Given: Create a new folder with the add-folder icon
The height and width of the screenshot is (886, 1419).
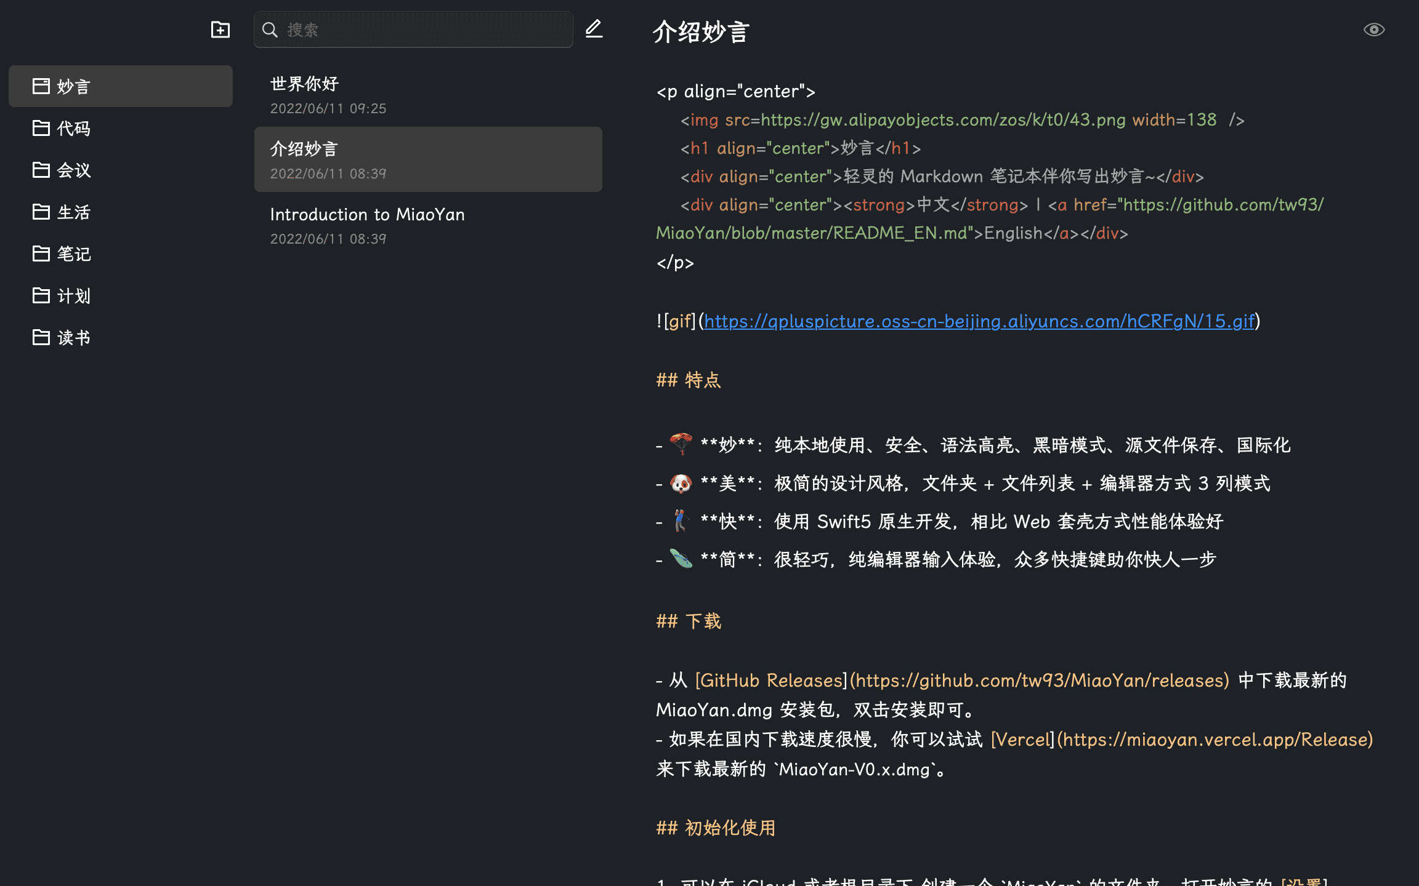Looking at the screenshot, I should 220,29.
